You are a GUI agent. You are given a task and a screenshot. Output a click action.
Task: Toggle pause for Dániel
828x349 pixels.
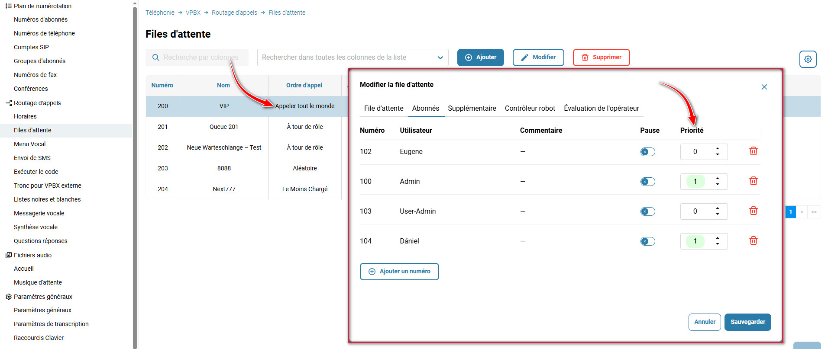tap(648, 241)
